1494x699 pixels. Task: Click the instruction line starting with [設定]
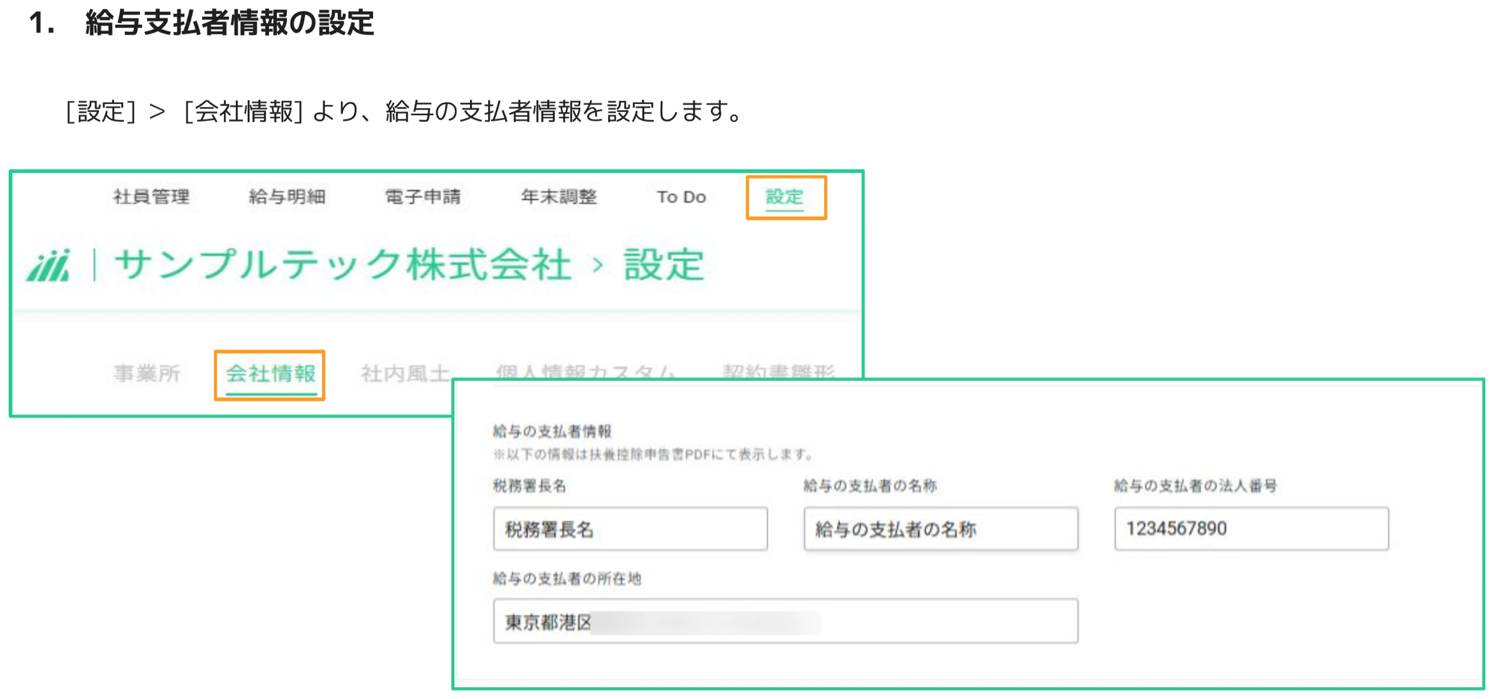point(405,112)
